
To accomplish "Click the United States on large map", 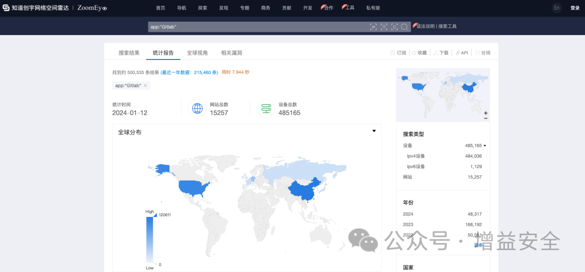I will coord(193,188).
